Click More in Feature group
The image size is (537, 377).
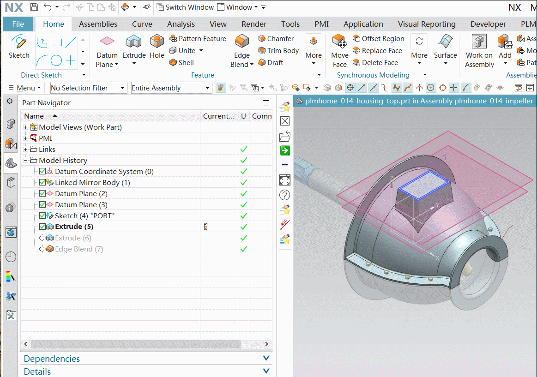[314, 50]
